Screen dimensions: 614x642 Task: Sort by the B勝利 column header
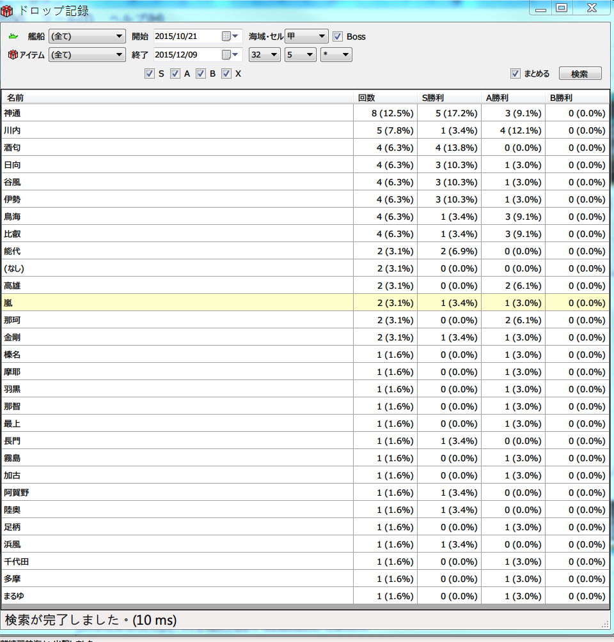click(x=577, y=98)
